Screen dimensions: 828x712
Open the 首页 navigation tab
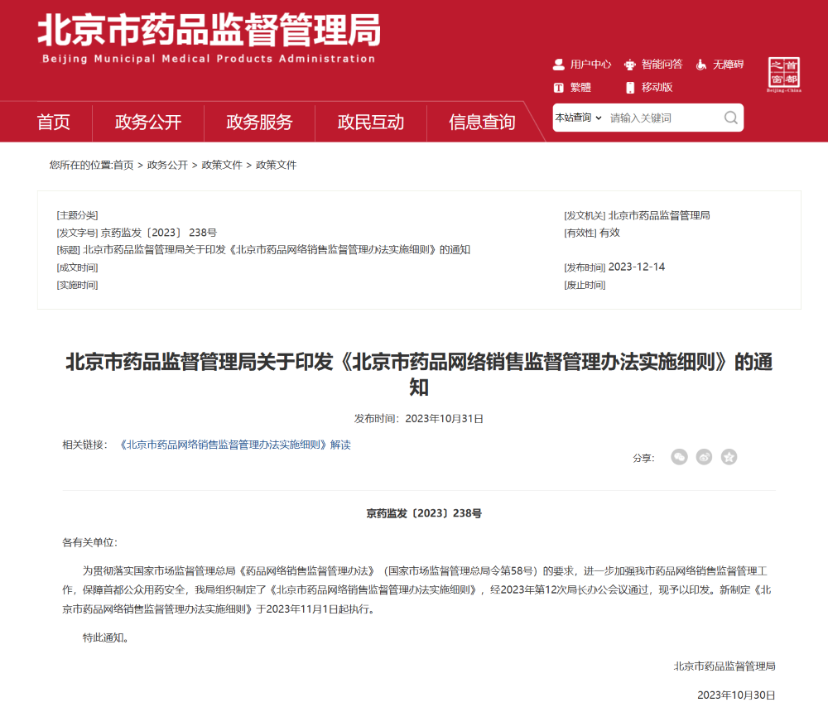[54, 123]
